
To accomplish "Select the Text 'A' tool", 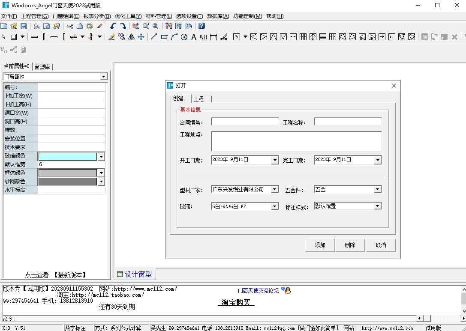I will tap(194, 37).
